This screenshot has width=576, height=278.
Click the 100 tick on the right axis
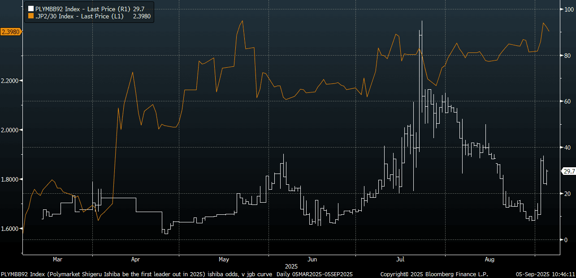[x=567, y=9]
